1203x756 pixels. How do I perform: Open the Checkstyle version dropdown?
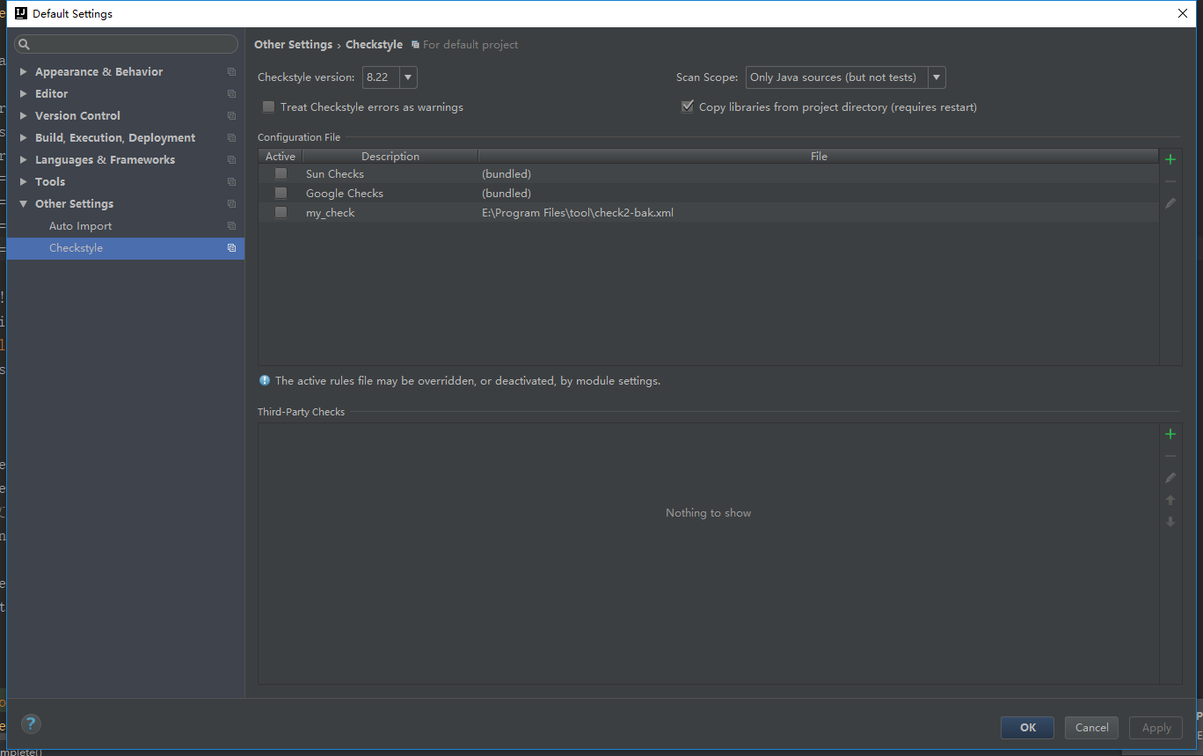407,77
